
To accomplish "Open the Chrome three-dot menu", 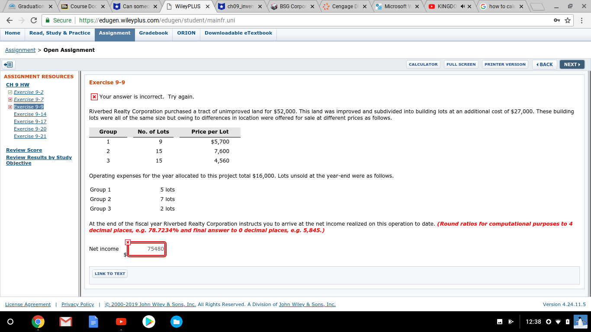I will coord(582,20).
